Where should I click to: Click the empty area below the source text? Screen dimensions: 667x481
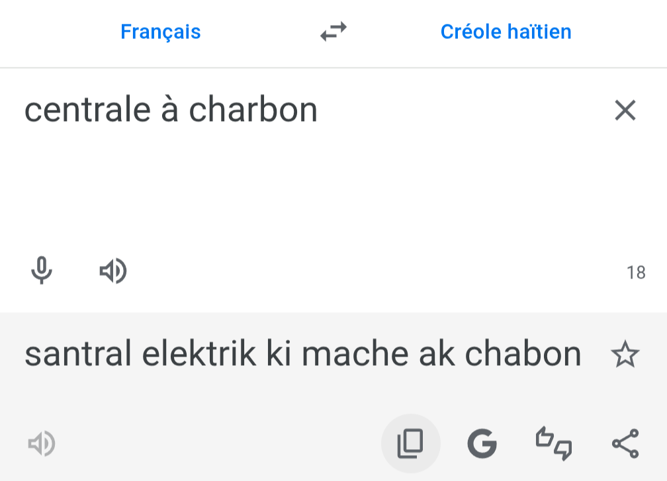(318, 192)
